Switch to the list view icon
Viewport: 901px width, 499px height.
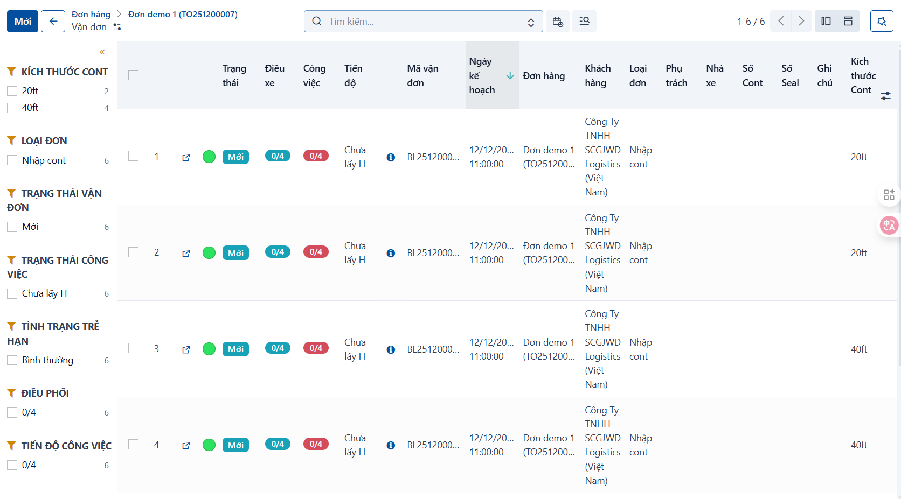[x=848, y=22]
